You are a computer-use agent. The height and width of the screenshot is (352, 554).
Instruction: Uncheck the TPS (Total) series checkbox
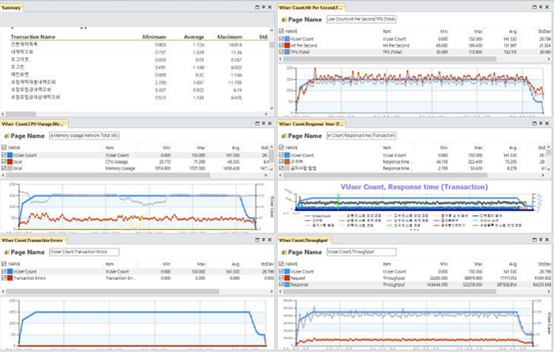point(281,51)
